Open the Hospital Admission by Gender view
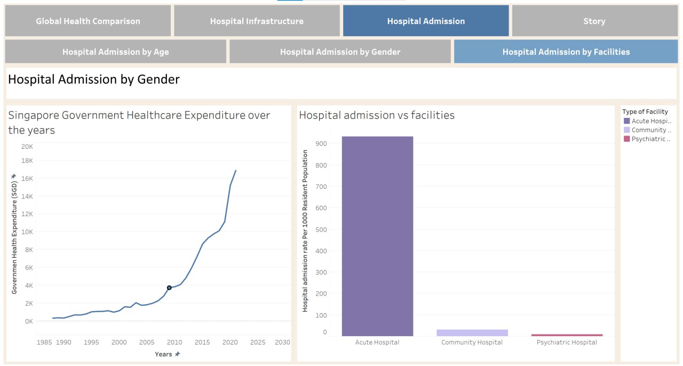Viewport: 683px width, 366px height. tap(340, 51)
